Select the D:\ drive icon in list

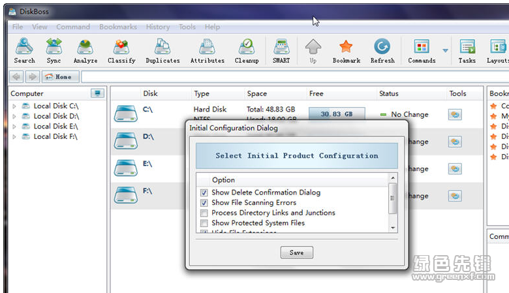pos(126,141)
